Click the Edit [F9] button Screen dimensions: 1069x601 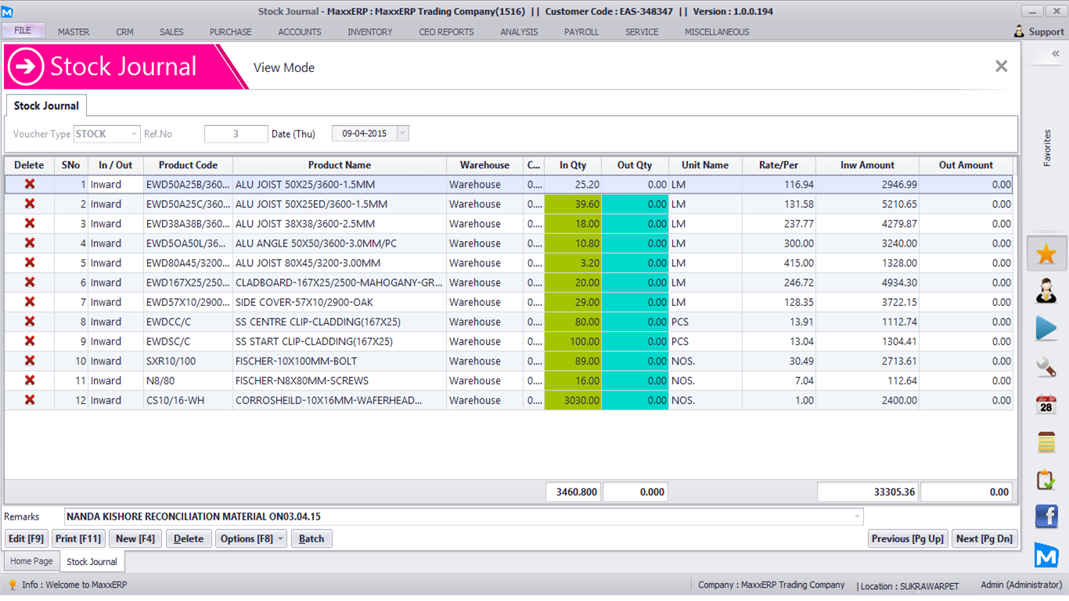pyautogui.click(x=26, y=538)
